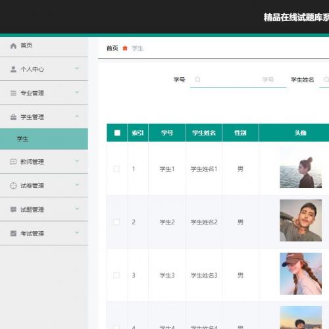This screenshot has width=329, height=329.
Task: Open the 试题管理 menu item
Action: (x=44, y=209)
